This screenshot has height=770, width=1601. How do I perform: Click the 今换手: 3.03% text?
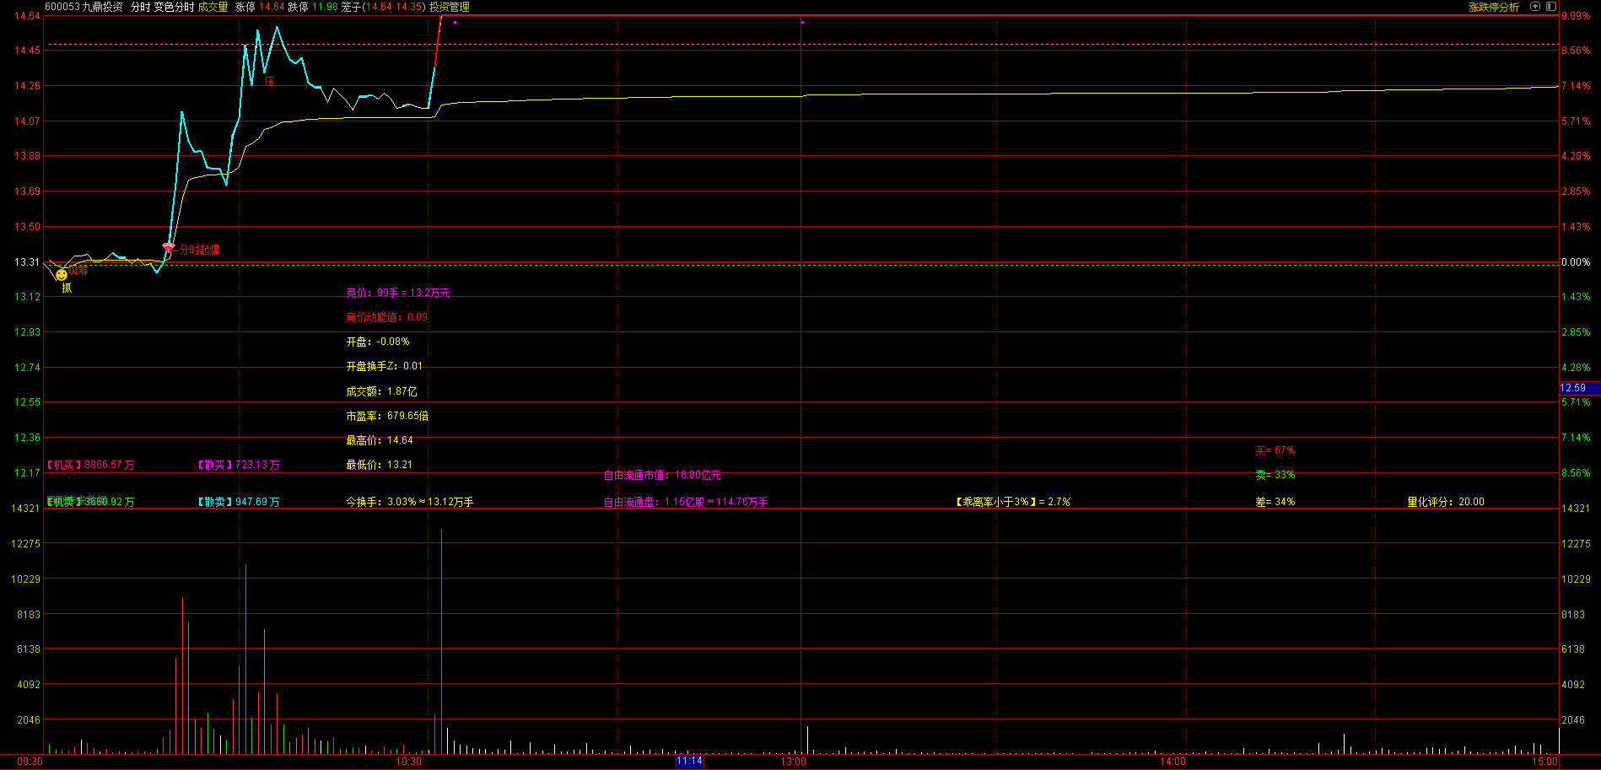coord(381,502)
